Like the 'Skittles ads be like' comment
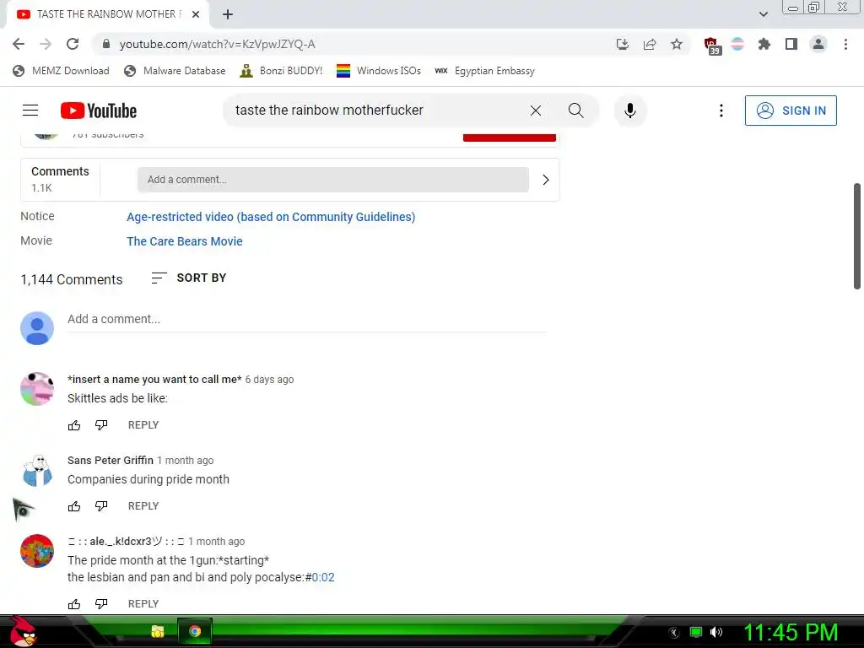The width and height of the screenshot is (864, 648). pyautogui.click(x=74, y=425)
